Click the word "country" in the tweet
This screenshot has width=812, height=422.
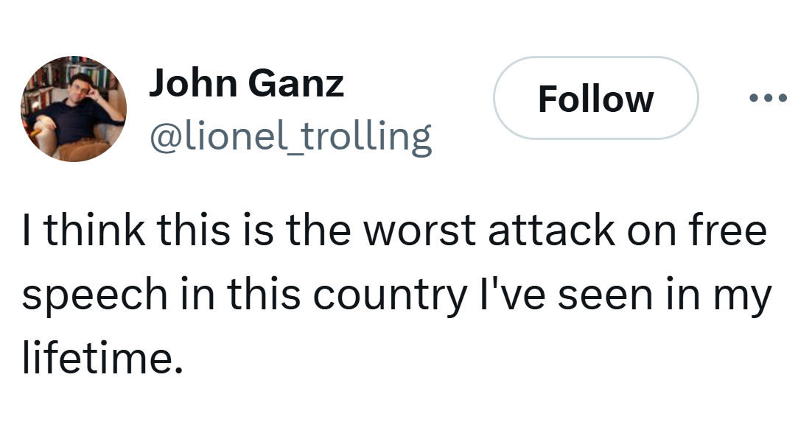click(391, 295)
